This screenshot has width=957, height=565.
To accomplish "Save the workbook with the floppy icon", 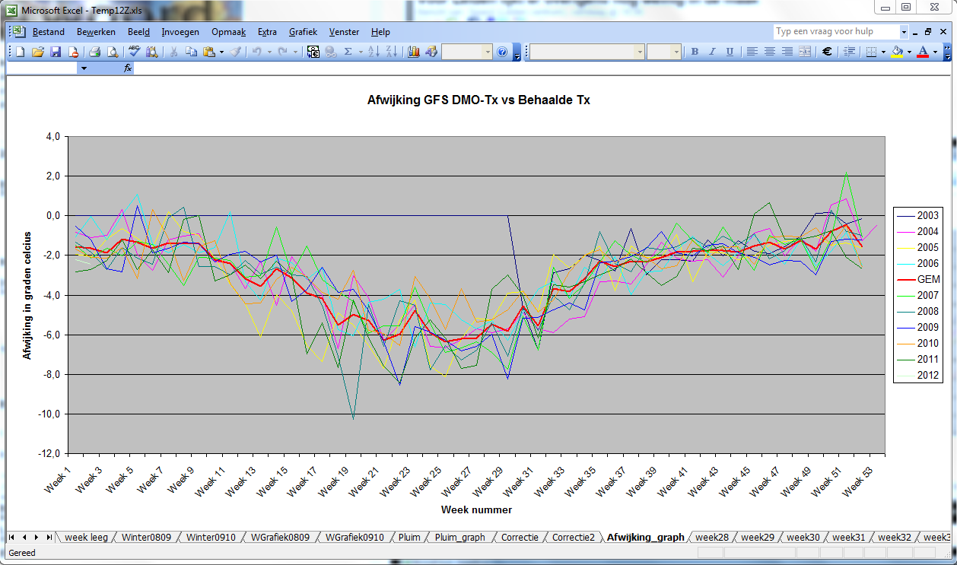I will click(56, 52).
